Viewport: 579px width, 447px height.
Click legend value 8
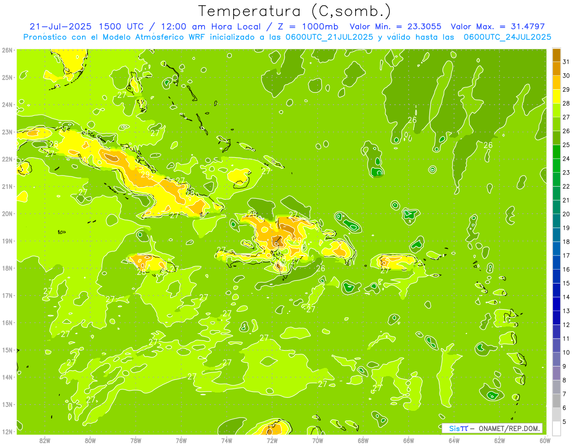click(x=565, y=380)
